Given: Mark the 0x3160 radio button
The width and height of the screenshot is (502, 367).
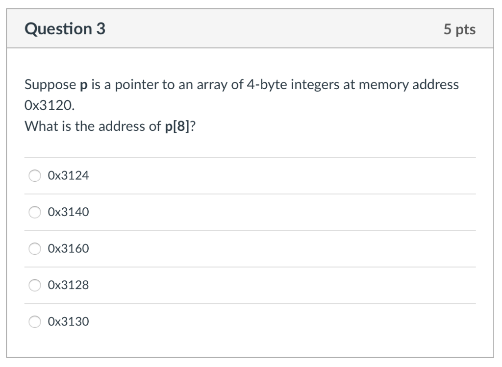Looking at the screenshot, I should (35, 248).
